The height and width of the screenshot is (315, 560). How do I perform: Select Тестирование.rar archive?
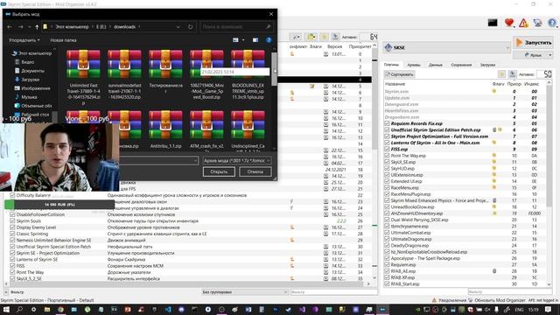[165, 73]
